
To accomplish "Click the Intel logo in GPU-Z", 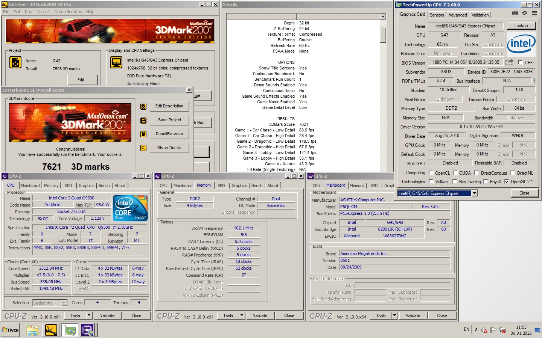I will 521,44.
